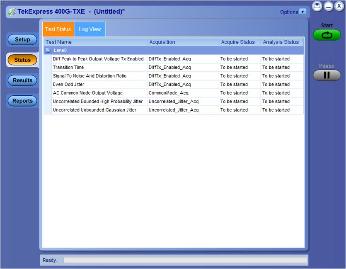This screenshot has width=346, height=269.
Task: Open the Setup panel
Action: click(x=23, y=39)
